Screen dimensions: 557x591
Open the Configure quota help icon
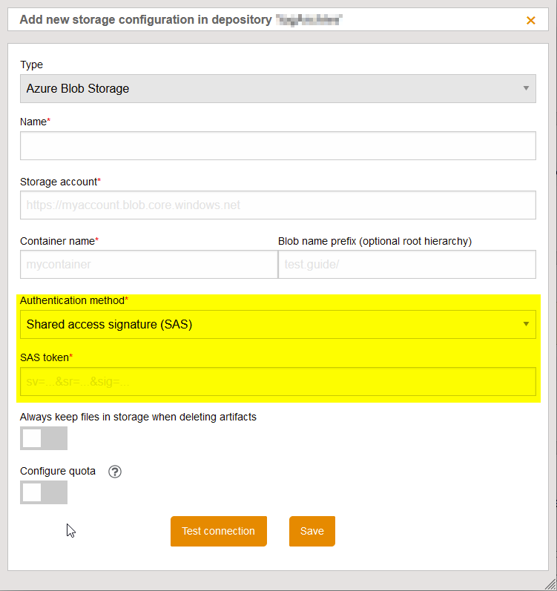(x=115, y=472)
